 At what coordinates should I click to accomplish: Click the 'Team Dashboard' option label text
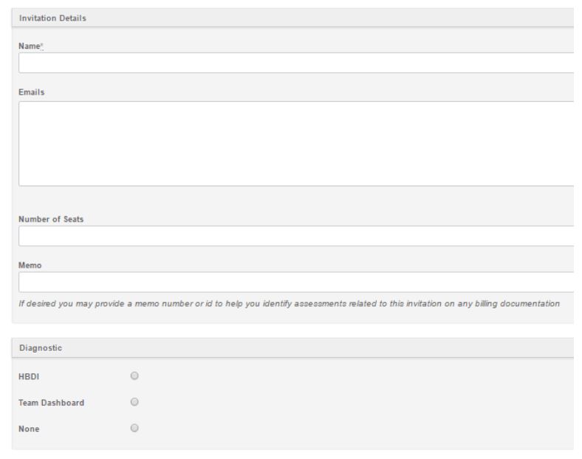coord(49,403)
